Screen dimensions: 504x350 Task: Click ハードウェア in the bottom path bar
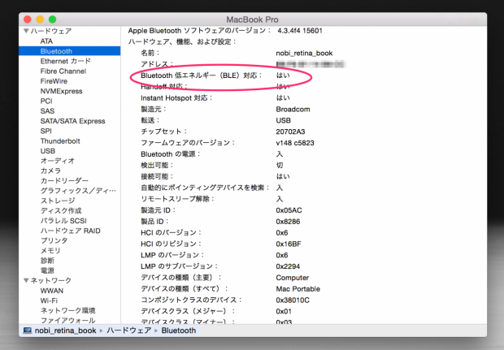(x=128, y=331)
